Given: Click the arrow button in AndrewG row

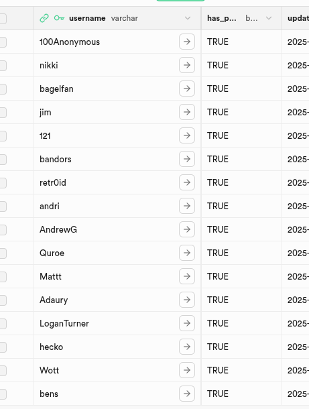Looking at the screenshot, I should 187,229.
